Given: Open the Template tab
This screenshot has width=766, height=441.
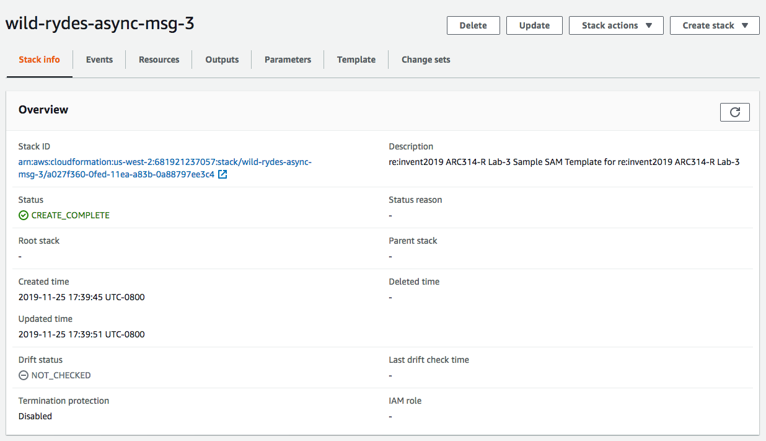Looking at the screenshot, I should (356, 60).
